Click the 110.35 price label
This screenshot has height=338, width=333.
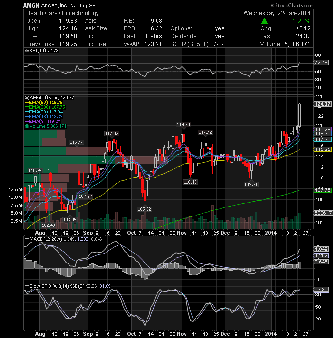coord(35,171)
